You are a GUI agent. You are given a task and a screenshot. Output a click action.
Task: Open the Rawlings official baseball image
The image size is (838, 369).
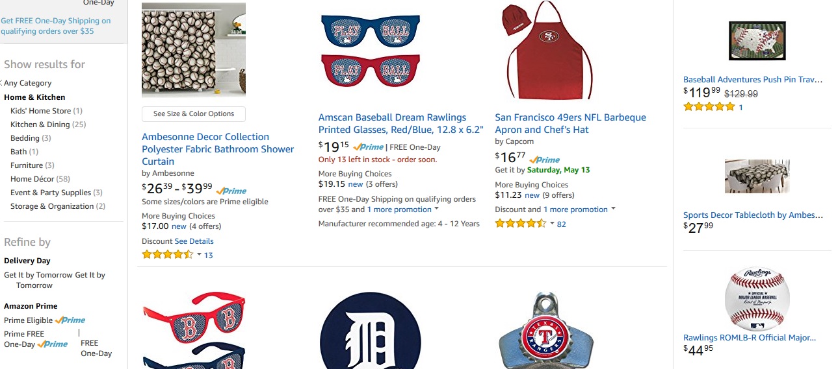tap(757, 298)
